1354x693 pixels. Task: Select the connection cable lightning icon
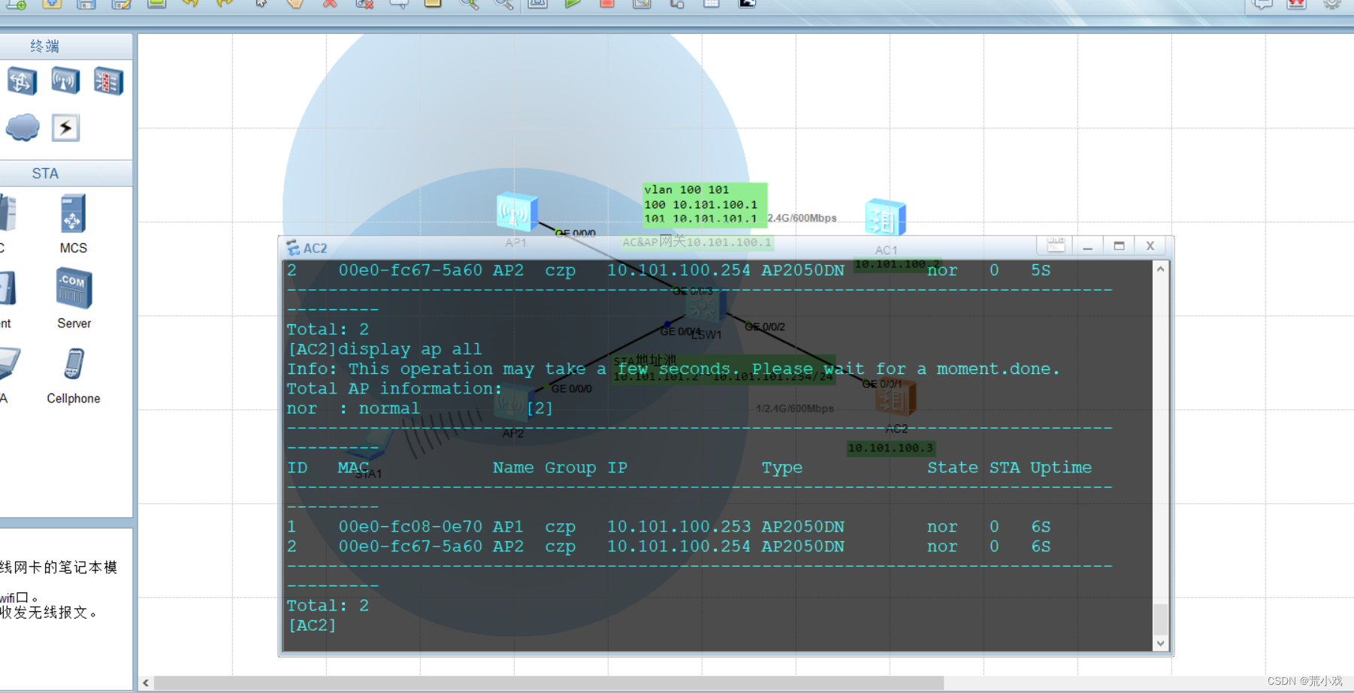pyautogui.click(x=65, y=128)
